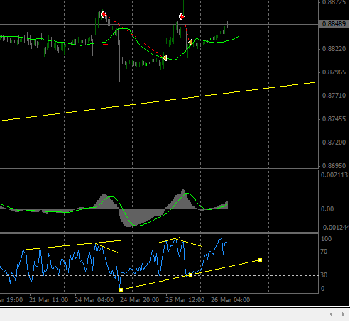
Task: Click the price scale value 0.88220
Action: [x=334, y=49]
